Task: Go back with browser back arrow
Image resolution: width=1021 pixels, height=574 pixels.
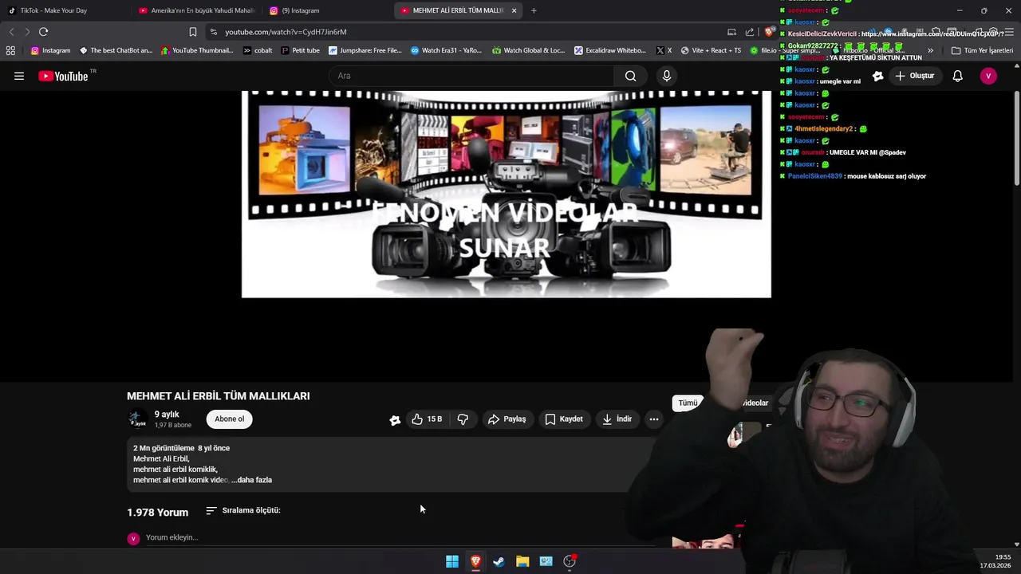Action: coord(11,32)
